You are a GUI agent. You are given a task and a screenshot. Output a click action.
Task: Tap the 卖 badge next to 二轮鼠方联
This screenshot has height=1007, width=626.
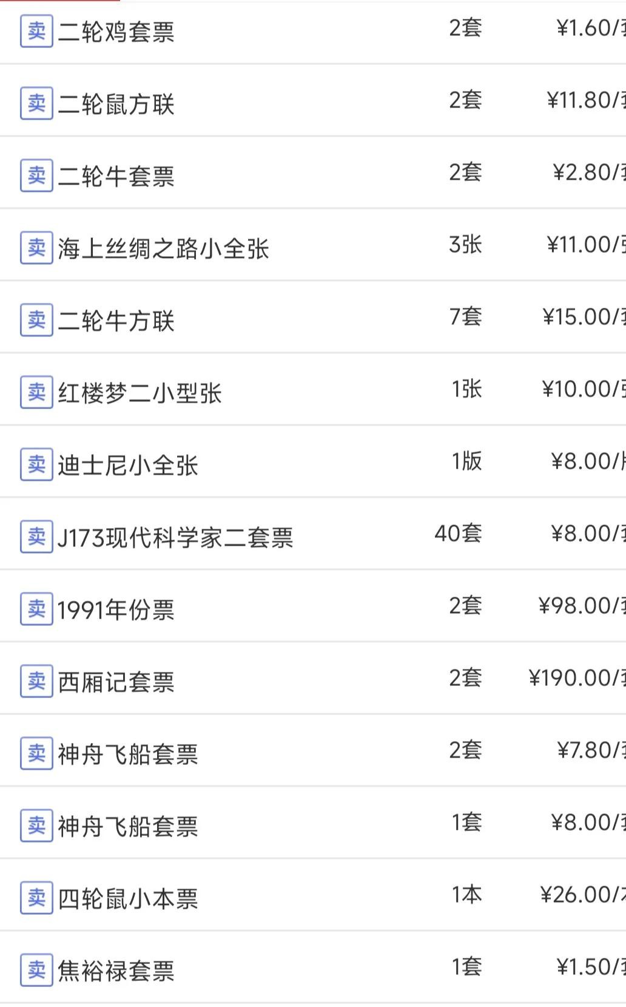[x=36, y=103]
